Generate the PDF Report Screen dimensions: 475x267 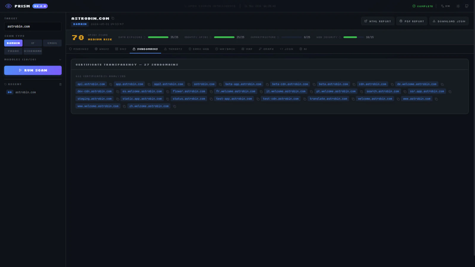412,21
